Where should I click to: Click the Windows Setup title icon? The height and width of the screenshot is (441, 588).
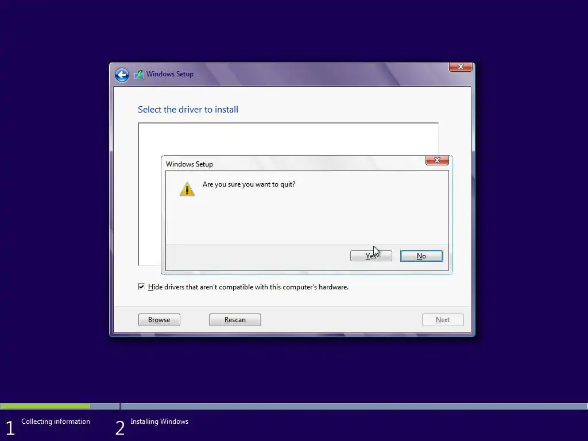(x=139, y=74)
